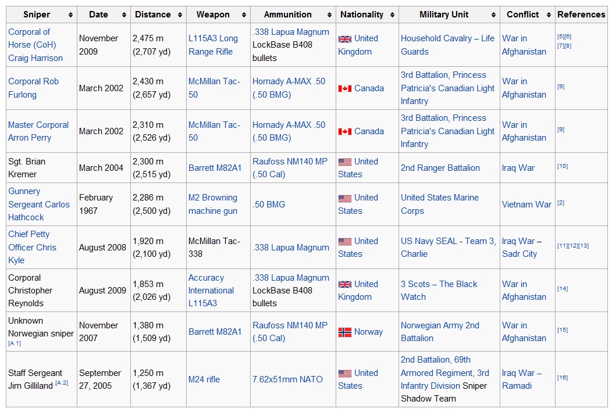Sort by Weapon using its header arrows

pos(244,15)
